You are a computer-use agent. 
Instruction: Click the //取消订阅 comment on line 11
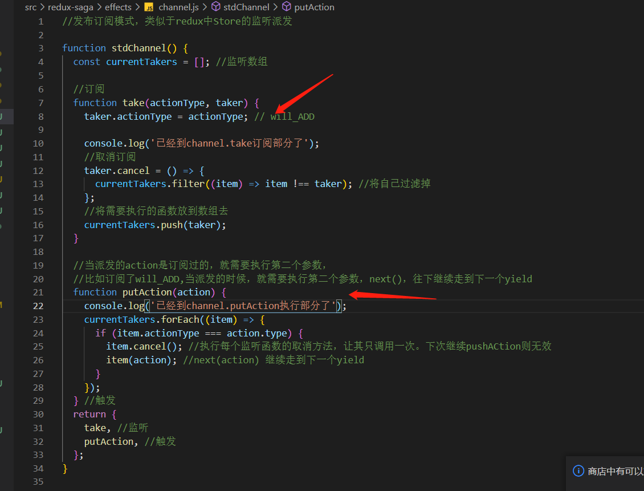point(109,157)
